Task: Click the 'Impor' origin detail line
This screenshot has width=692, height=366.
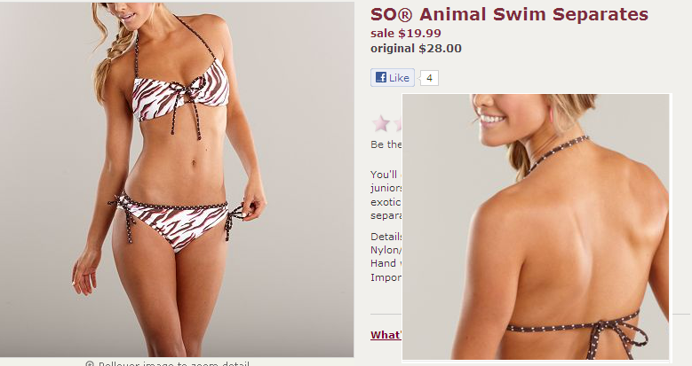Action: pyautogui.click(x=386, y=278)
